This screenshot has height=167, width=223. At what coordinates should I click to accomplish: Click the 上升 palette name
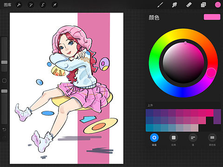(x=150, y=105)
